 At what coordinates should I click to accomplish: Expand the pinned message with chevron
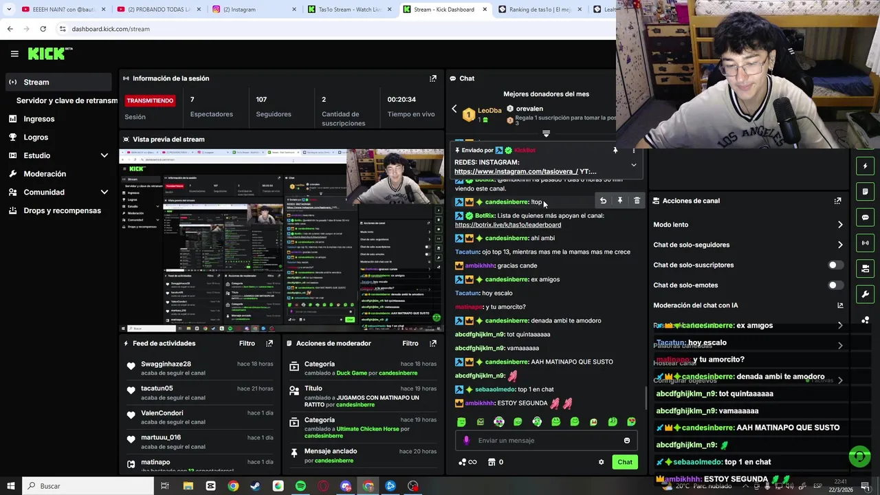634,165
